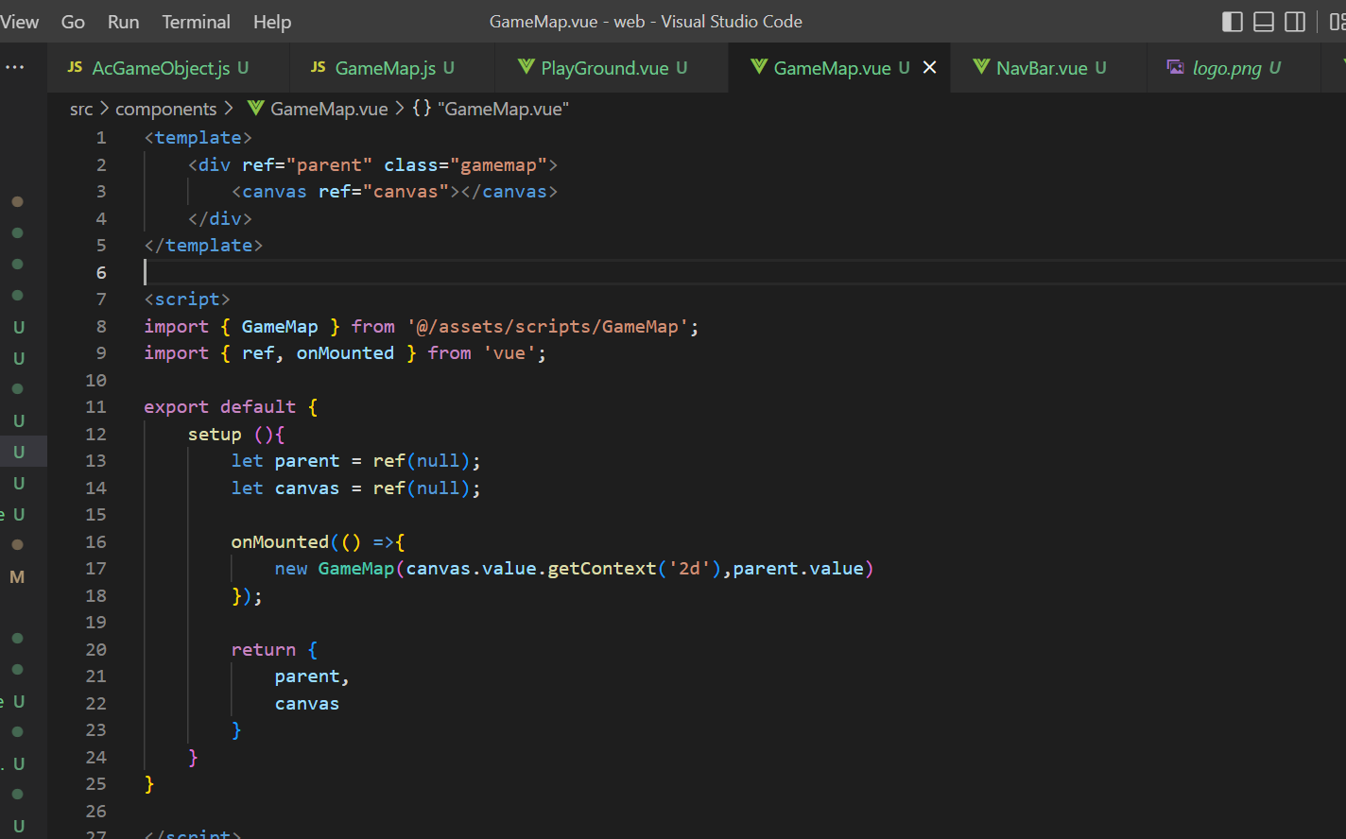Click export default on line 11
This screenshot has width=1346, height=839.
coord(219,407)
